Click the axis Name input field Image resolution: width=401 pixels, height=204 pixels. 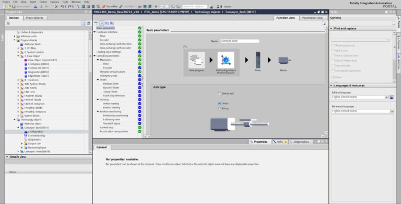(240, 41)
